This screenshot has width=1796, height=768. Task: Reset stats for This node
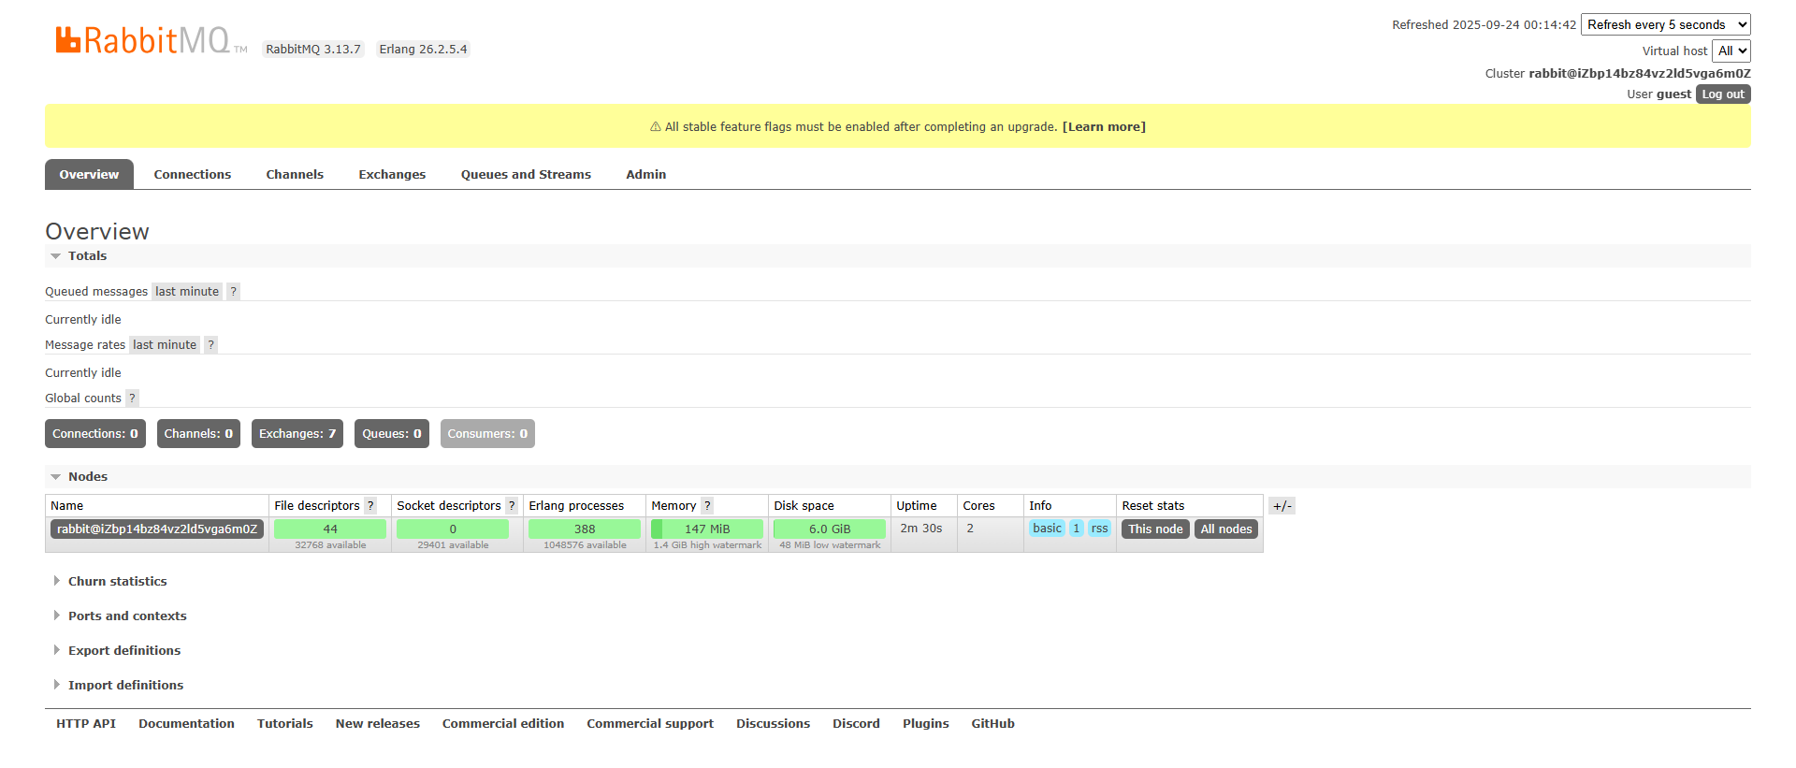pyautogui.click(x=1155, y=529)
